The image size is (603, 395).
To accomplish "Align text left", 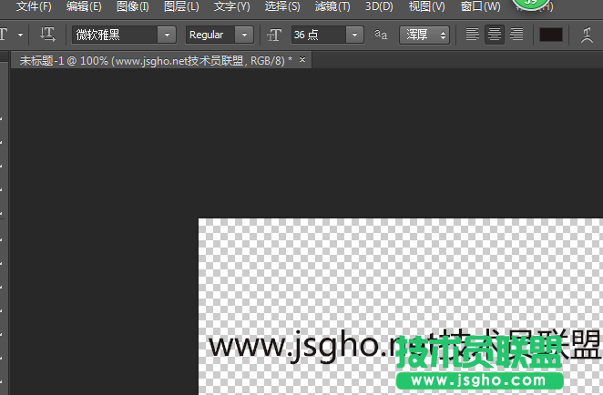I will pos(472,35).
